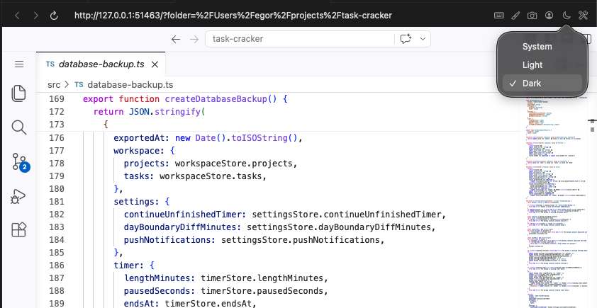Viewport: 597px width, 308px height.
Task: Open the keyboard icon in browser toolbar
Action: 499,15
